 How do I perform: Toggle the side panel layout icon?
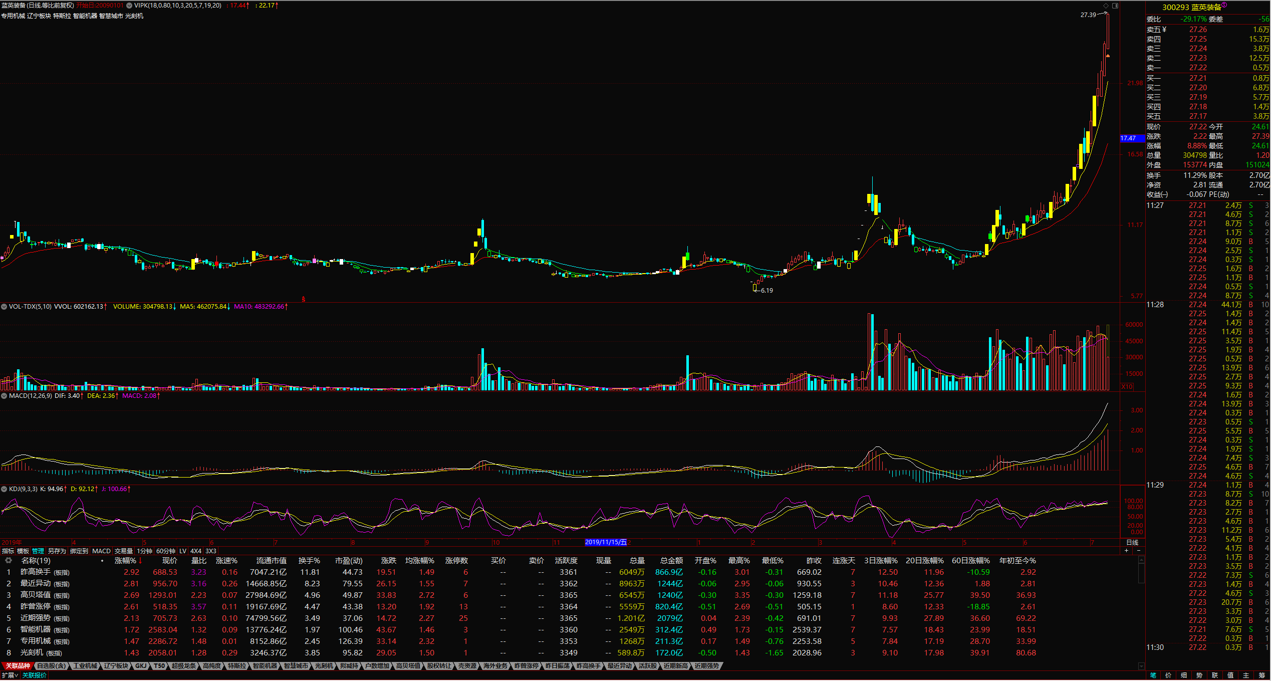pos(1115,6)
